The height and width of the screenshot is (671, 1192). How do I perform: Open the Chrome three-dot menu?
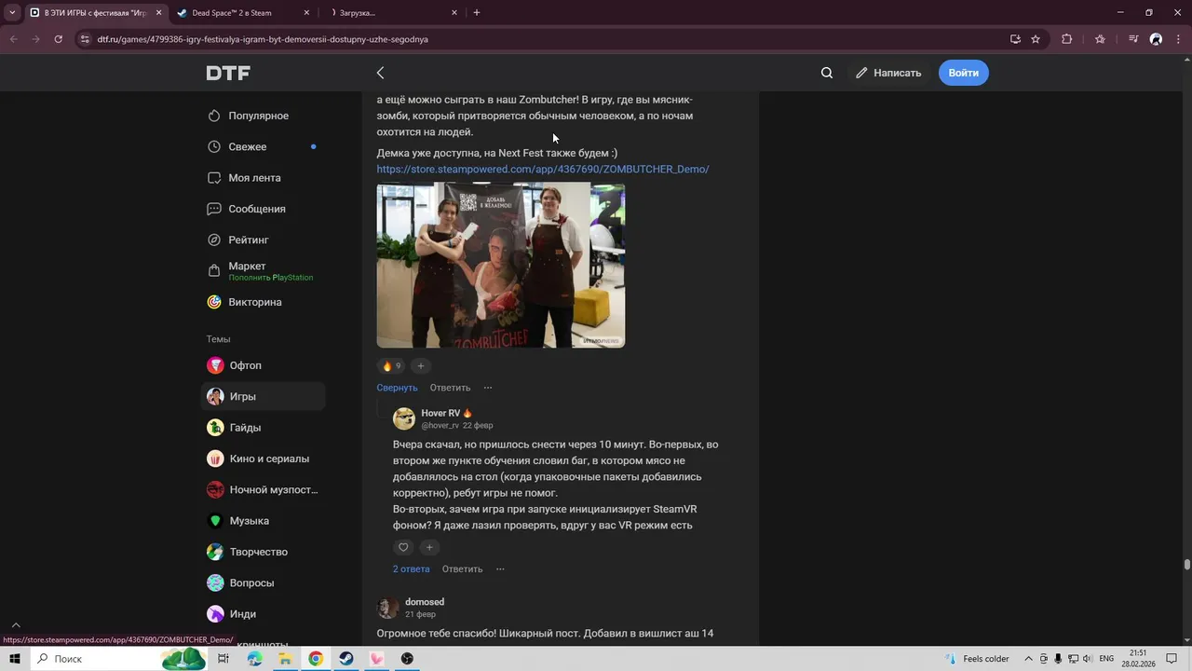coord(1178,39)
